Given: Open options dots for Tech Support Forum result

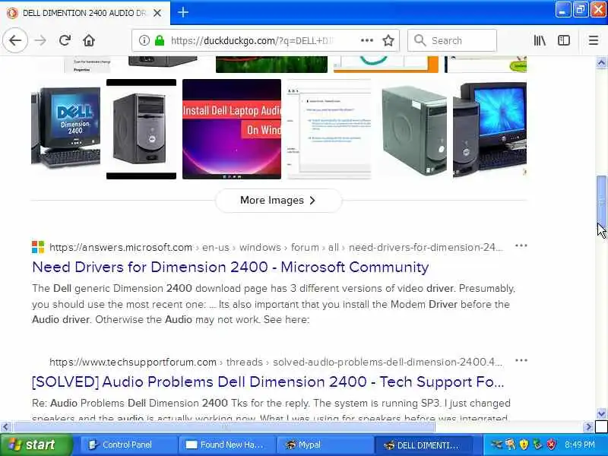Looking at the screenshot, I should point(521,360).
